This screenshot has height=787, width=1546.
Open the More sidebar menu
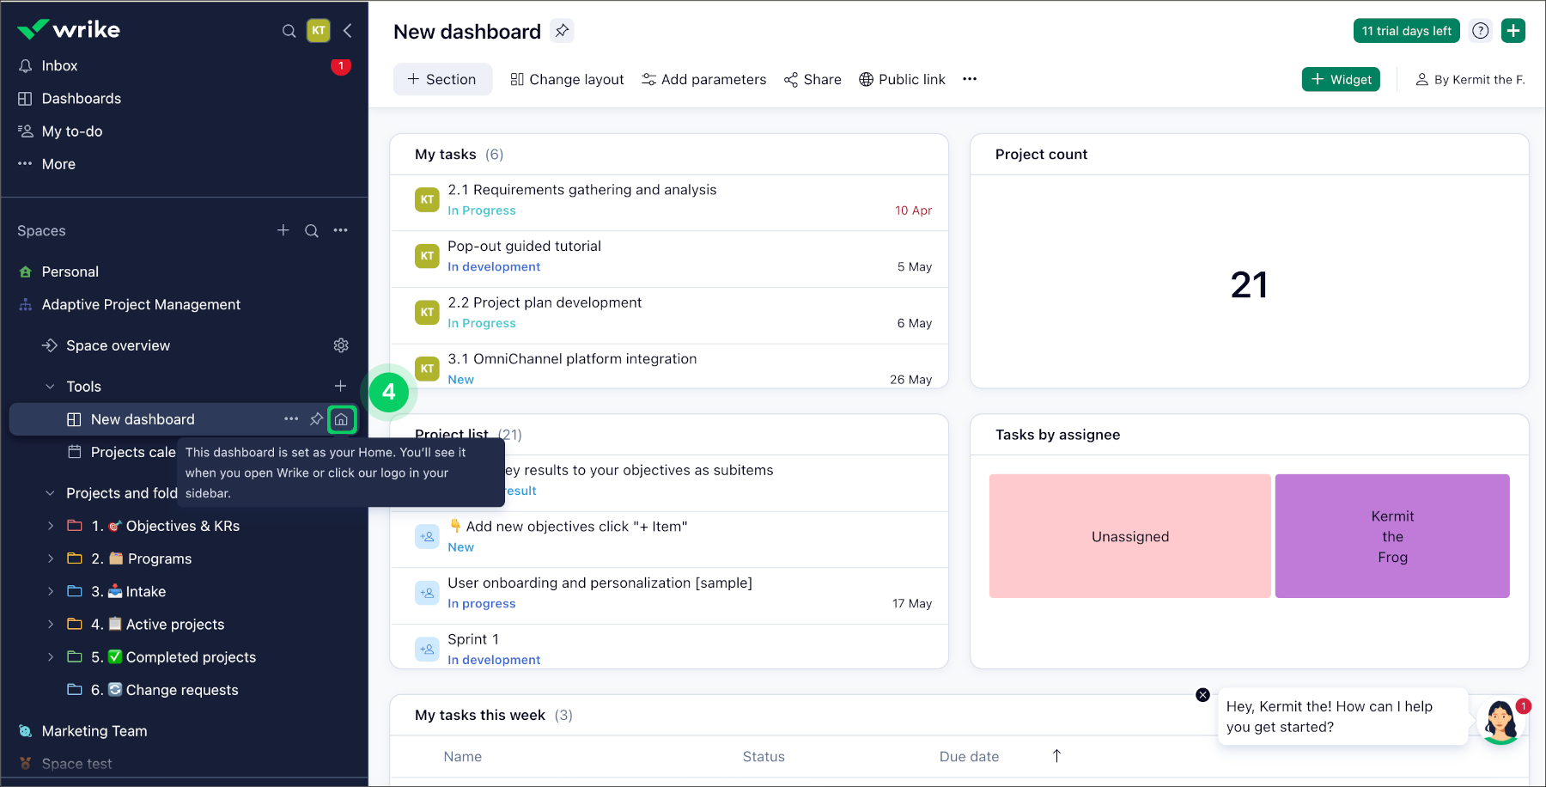click(x=25, y=163)
